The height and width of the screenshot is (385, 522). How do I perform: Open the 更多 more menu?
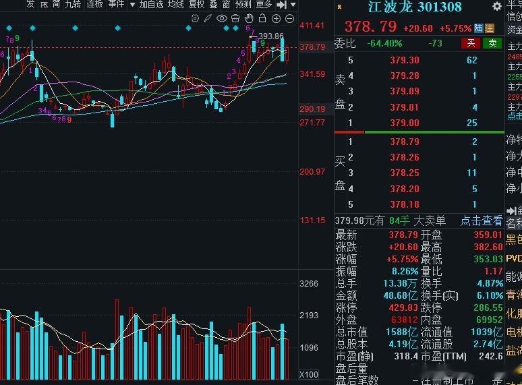click(x=264, y=4)
